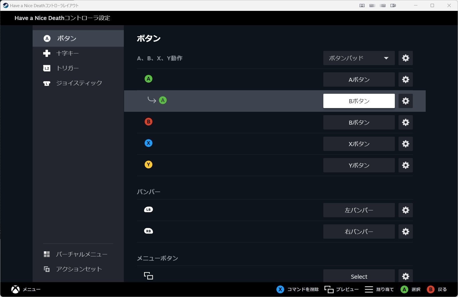Image resolution: width=458 pixels, height=297 pixels.
Task: Open gear settings for Xボタン binding
Action: tap(405, 144)
